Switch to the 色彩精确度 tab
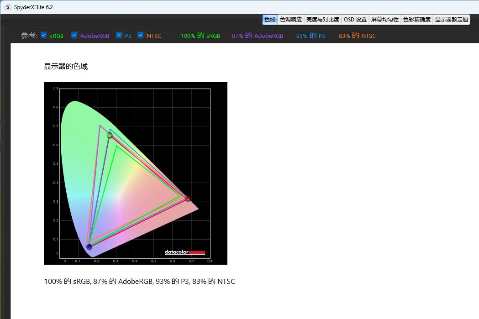 point(417,20)
